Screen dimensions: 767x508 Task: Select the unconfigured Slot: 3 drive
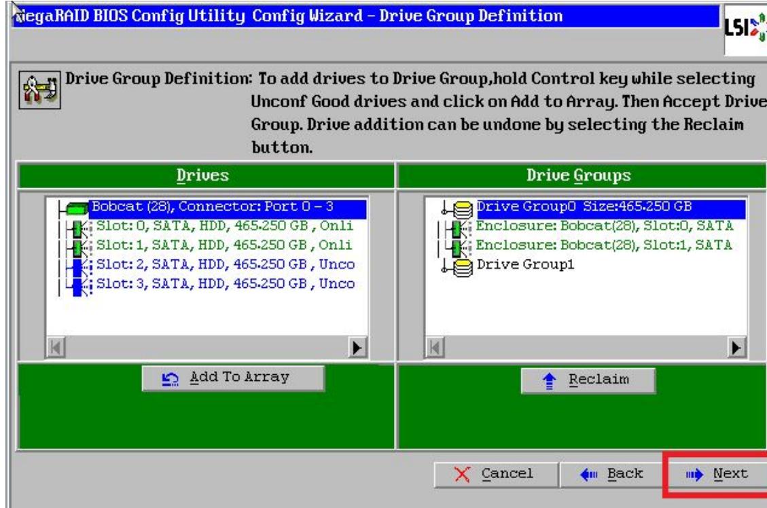point(225,284)
